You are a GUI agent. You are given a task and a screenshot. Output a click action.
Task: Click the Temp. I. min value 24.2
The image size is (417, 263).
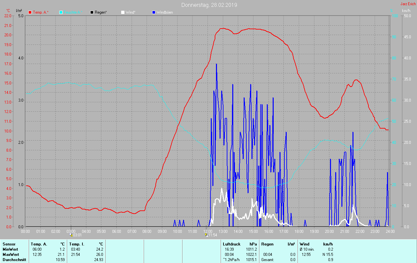pos(100,249)
